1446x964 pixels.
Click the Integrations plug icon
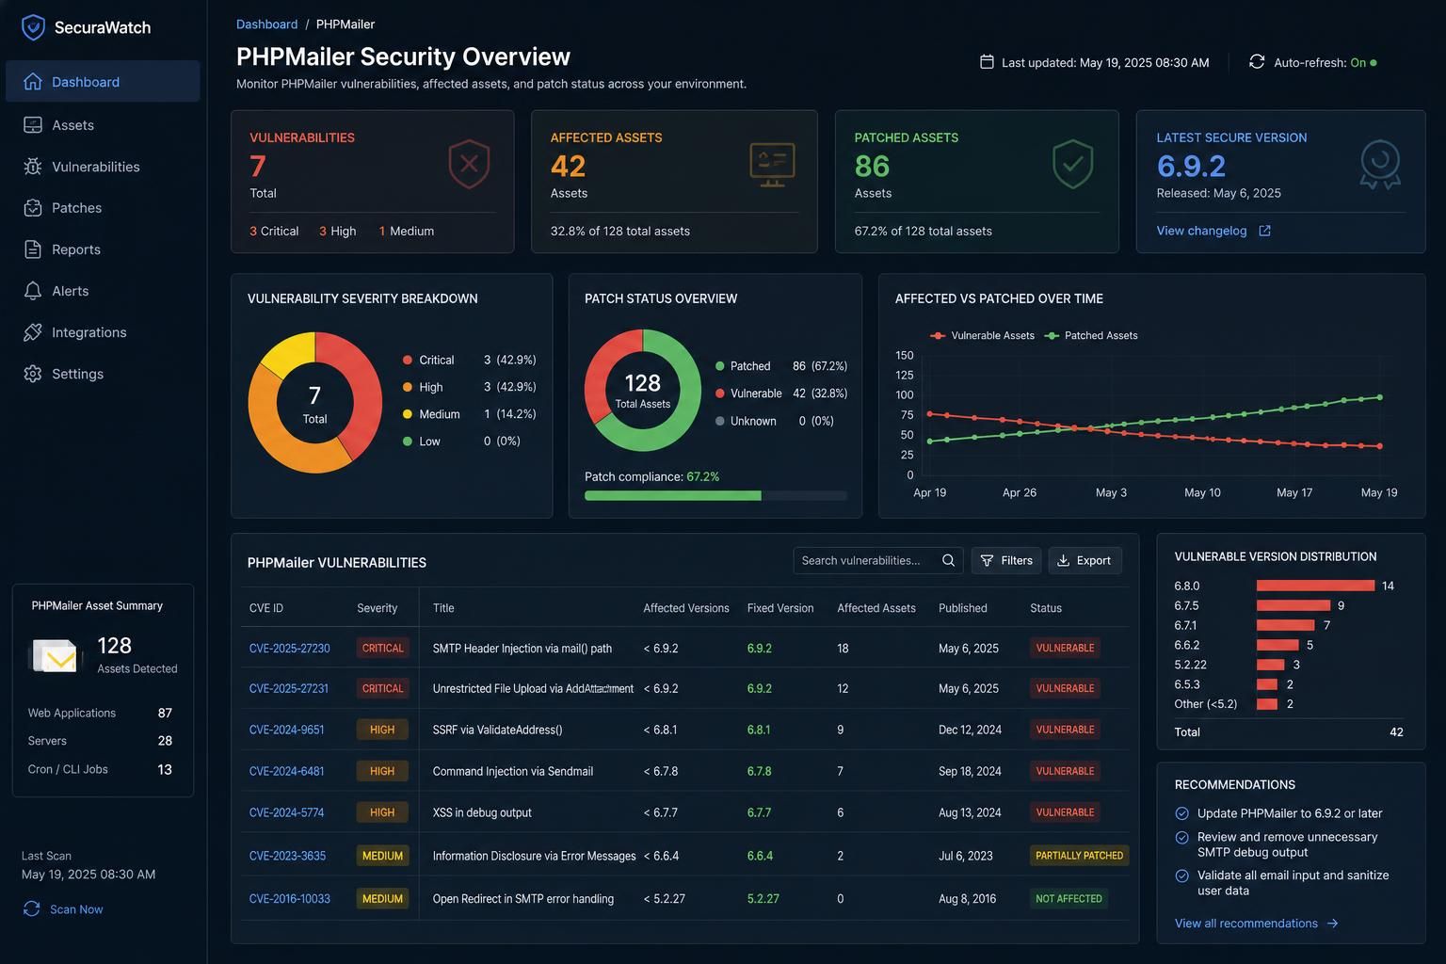(x=33, y=332)
